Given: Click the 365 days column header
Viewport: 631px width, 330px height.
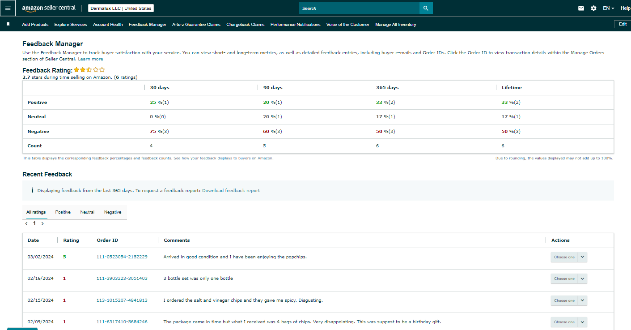Looking at the screenshot, I should coord(387,88).
